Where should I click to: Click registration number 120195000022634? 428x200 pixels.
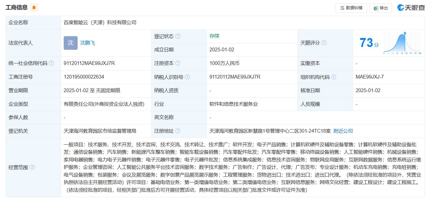pyautogui.click(x=84, y=77)
